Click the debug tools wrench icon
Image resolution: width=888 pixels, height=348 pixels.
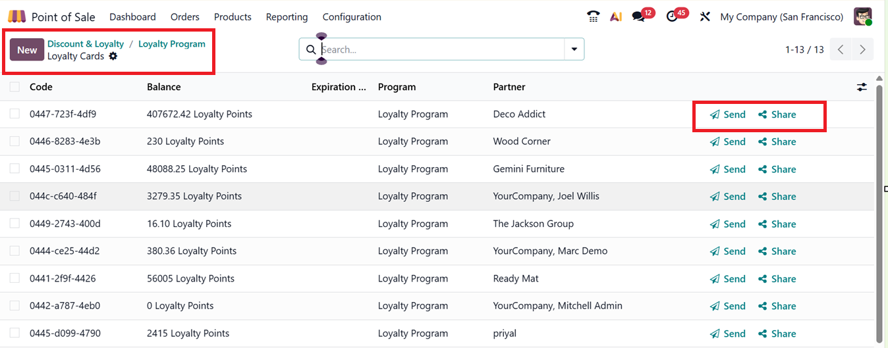pyautogui.click(x=705, y=17)
